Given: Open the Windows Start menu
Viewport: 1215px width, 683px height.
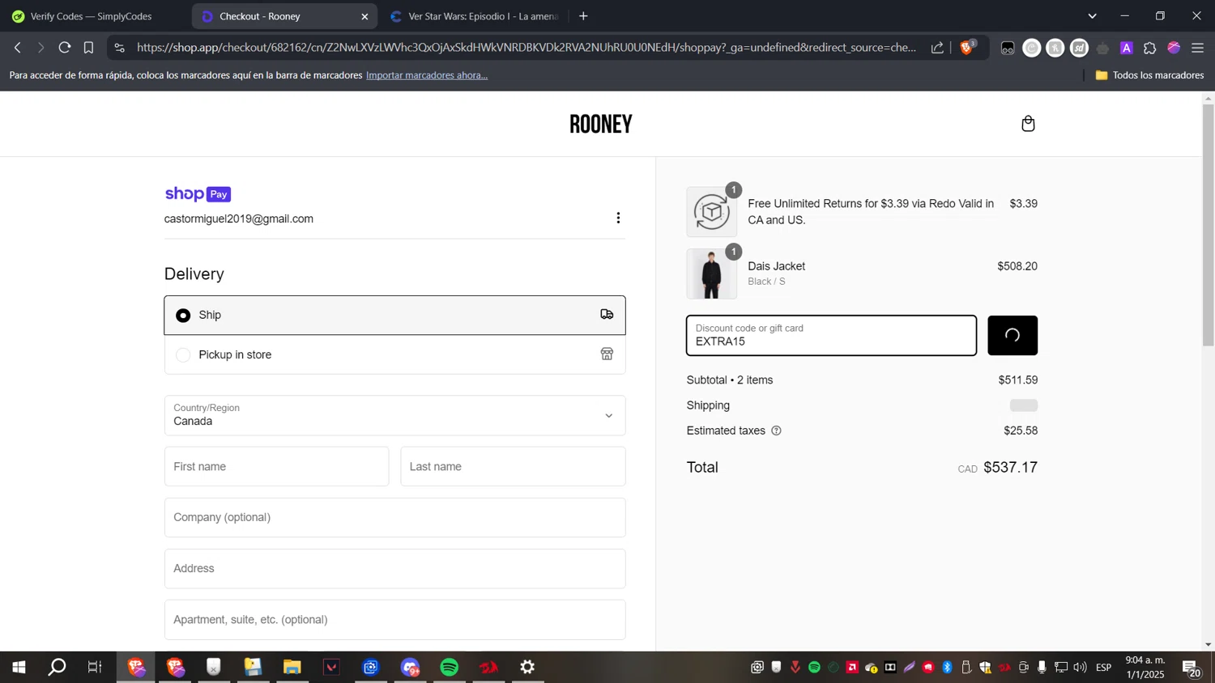Looking at the screenshot, I should point(19,667).
